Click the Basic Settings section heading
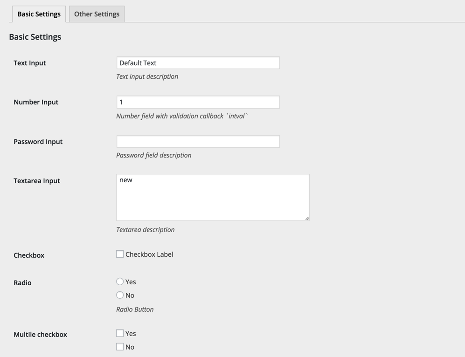The image size is (465, 357). pos(35,37)
